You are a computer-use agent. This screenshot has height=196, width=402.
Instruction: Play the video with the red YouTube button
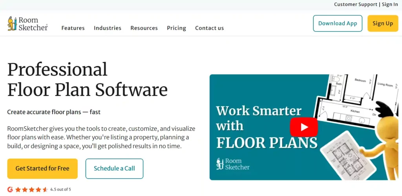pos(304,127)
